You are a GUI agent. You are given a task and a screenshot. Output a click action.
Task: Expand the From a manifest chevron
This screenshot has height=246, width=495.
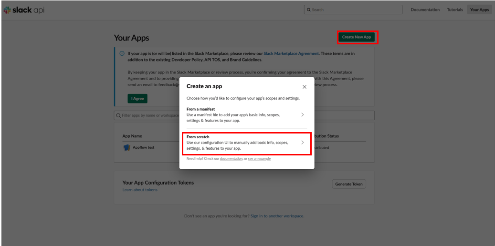(303, 114)
